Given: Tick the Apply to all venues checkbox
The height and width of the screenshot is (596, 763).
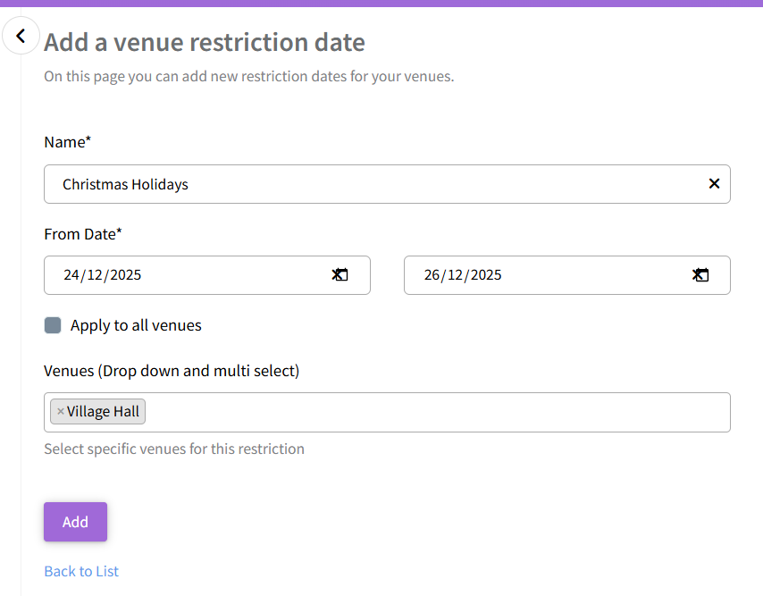Looking at the screenshot, I should tap(53, 325).
